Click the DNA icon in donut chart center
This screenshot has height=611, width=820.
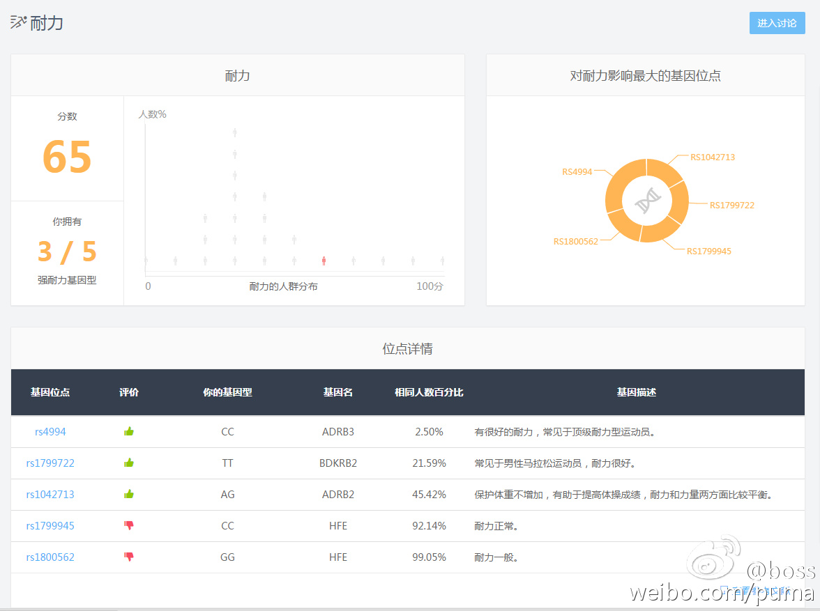click(647, 201)
